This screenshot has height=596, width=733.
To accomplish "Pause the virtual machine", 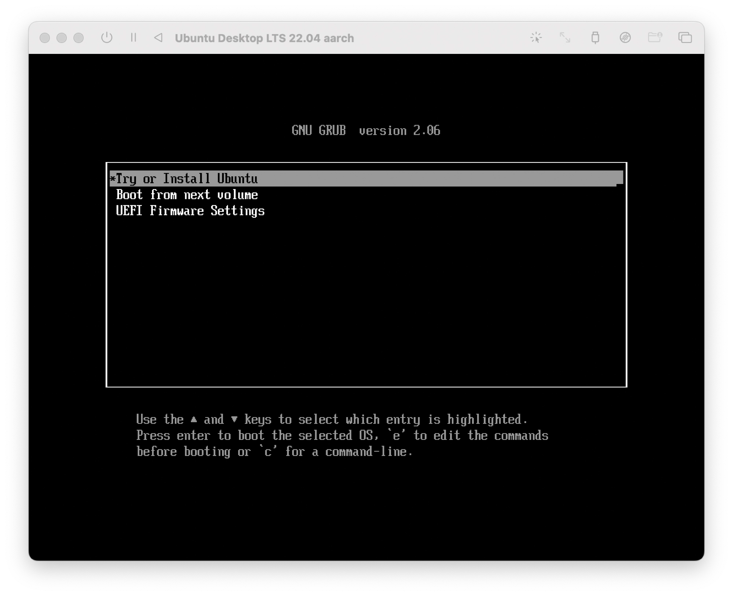I will pos(133,37).
